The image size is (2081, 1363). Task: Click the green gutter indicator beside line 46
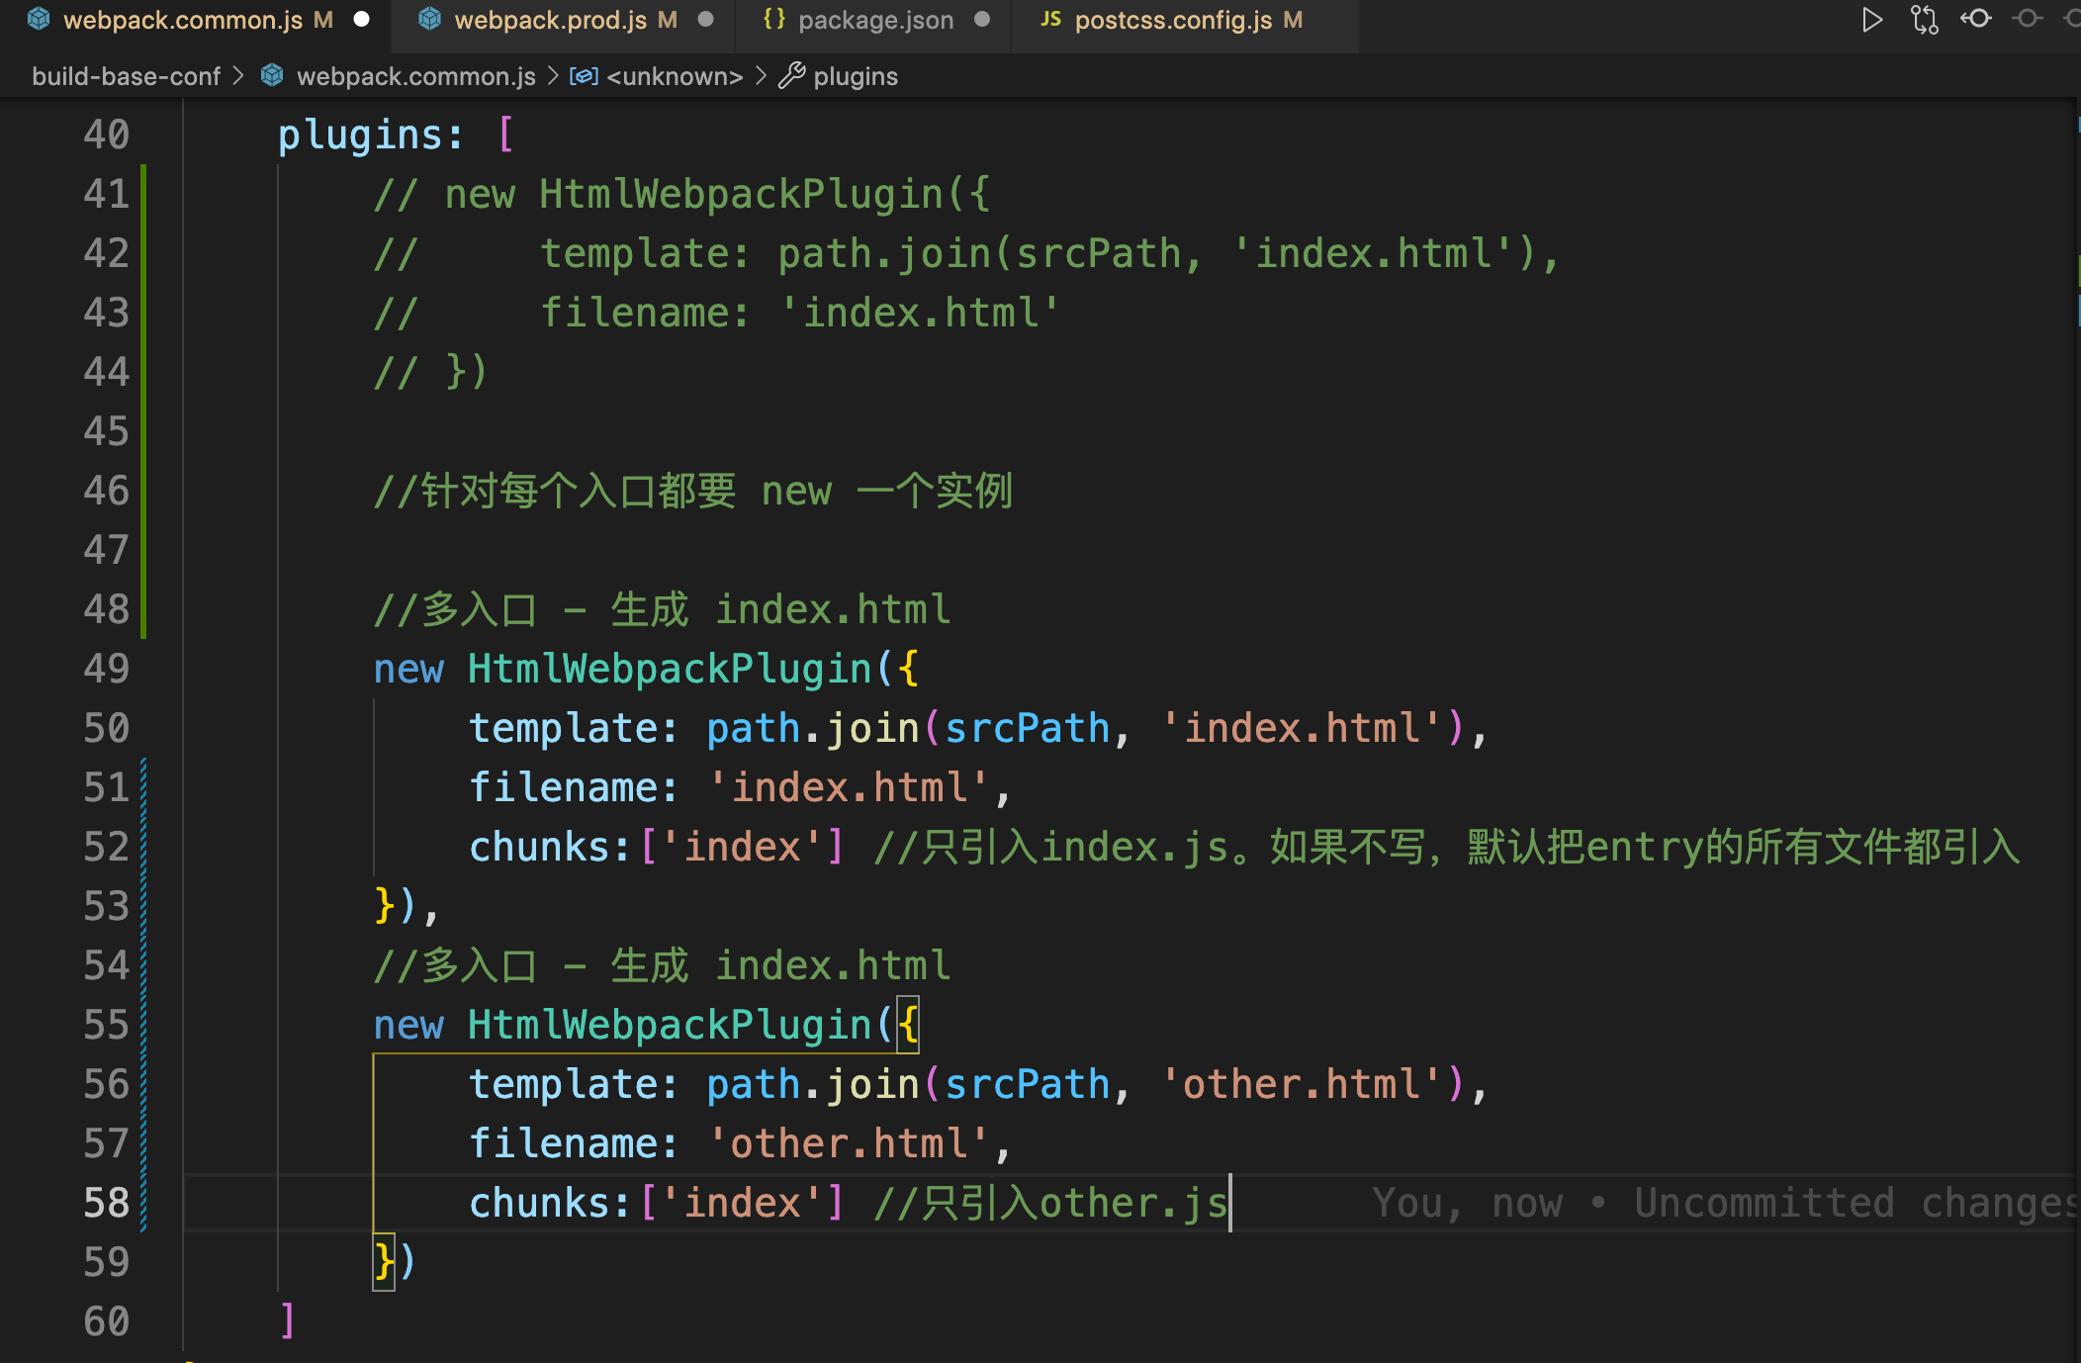click(144, 491)
